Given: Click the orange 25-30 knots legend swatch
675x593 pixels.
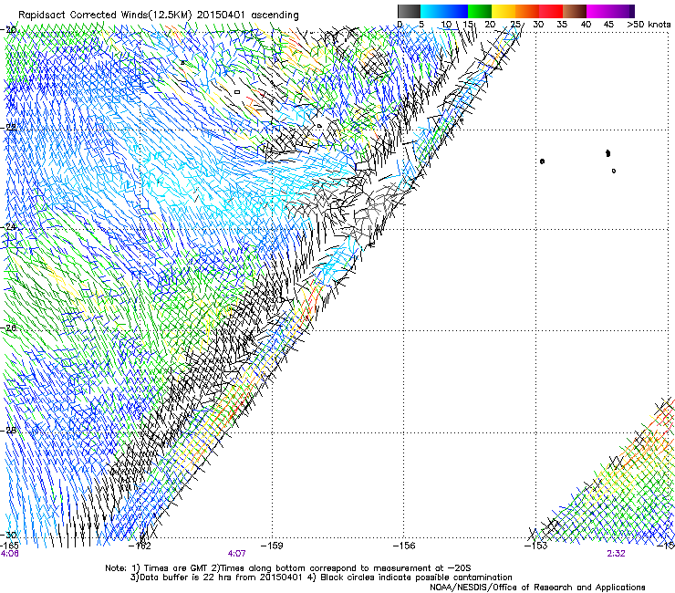Looking at the screenshot, I should (x=527, y=11).
